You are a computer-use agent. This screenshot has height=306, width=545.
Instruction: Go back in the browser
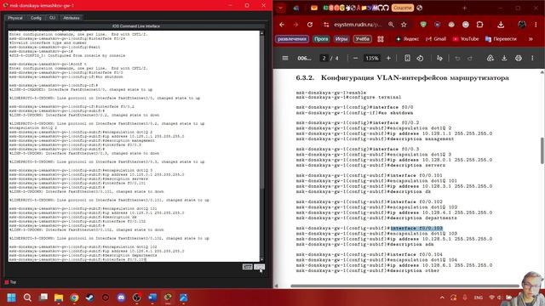(282, 25)
